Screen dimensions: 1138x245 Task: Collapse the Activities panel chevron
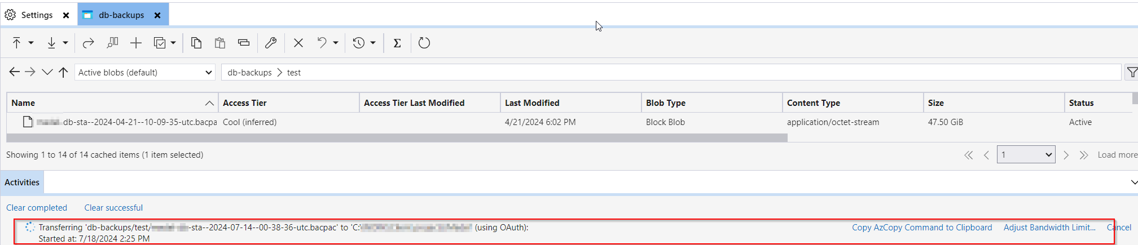coord(1134,182)
